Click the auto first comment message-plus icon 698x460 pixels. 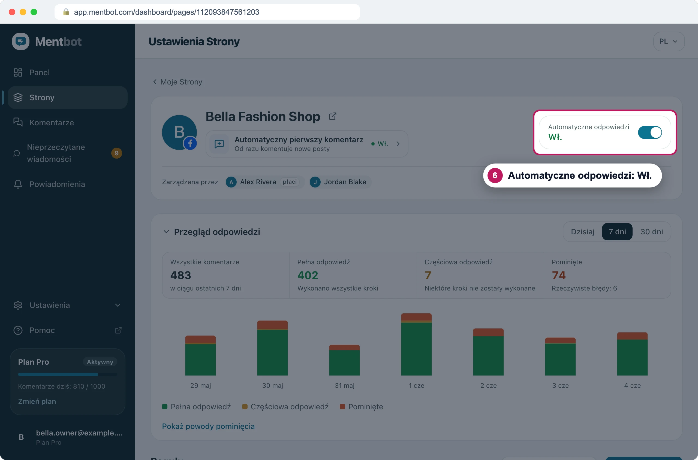click(219, 144)
